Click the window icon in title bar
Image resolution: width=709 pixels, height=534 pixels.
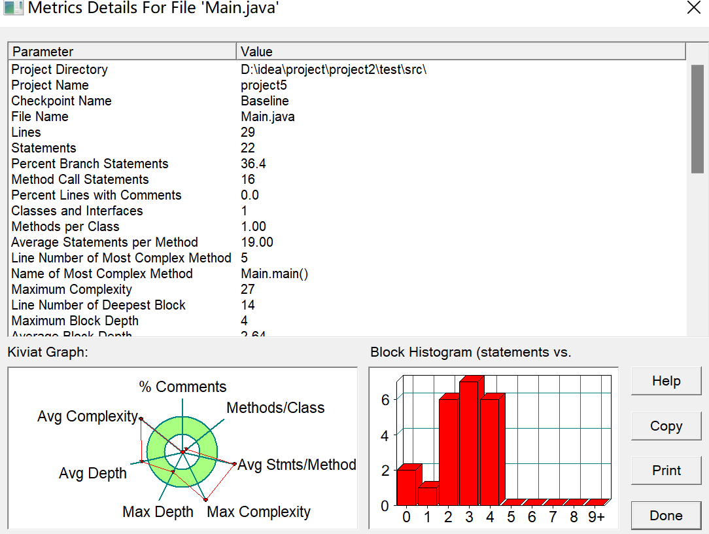pyautogui.click(x=13, y=8)
